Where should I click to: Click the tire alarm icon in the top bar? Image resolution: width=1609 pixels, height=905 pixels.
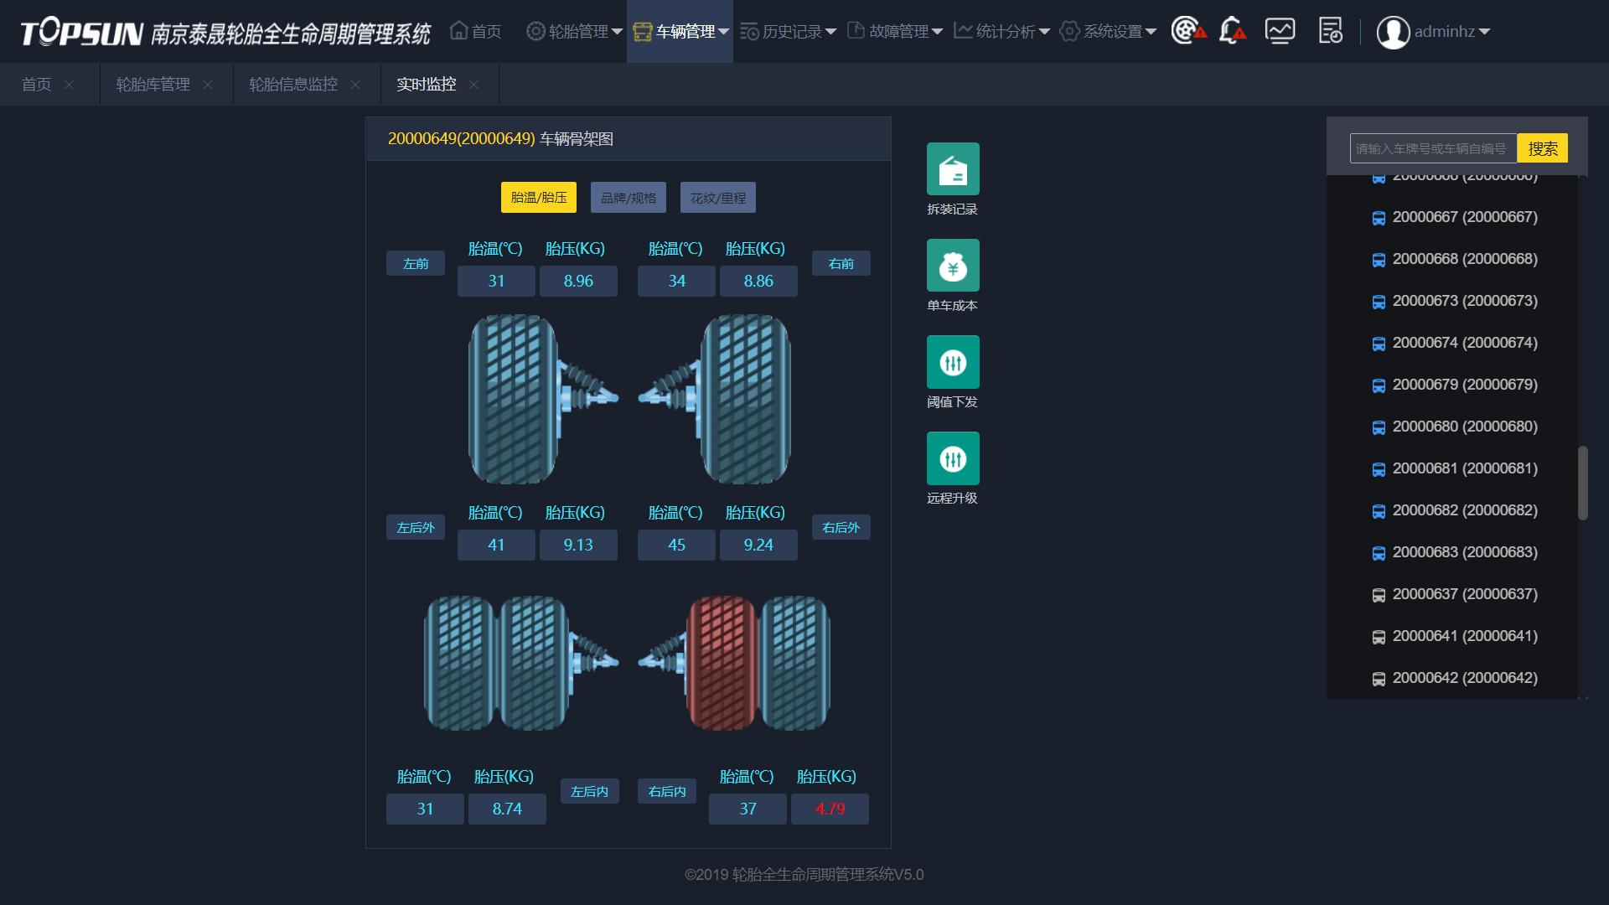1187,31
